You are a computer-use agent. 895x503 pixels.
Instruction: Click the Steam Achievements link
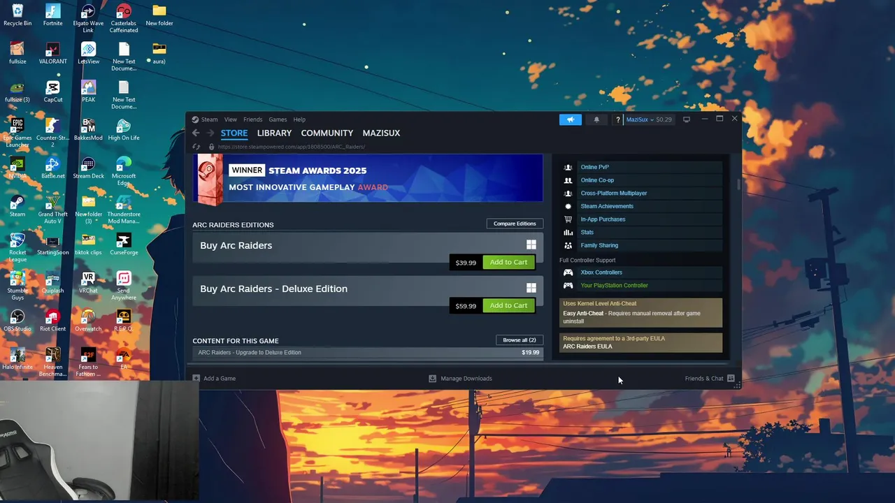[607, 206]
